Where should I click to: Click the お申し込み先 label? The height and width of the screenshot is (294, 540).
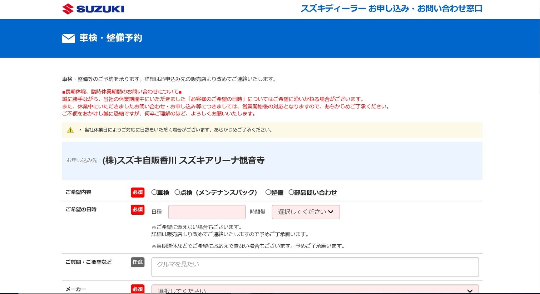83,160
